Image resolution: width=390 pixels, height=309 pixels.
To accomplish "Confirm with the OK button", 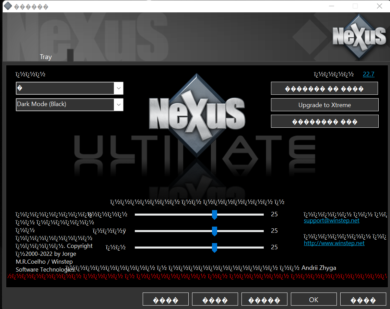I will pyautogui.click(x=314, y=300).
